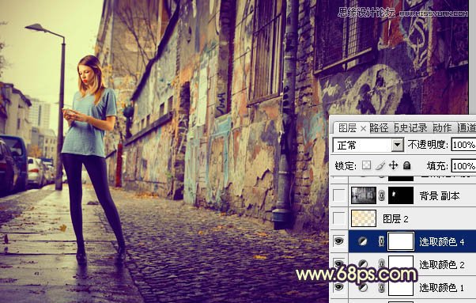Select 背景 副本 image thumbnail

click(364, 195)
